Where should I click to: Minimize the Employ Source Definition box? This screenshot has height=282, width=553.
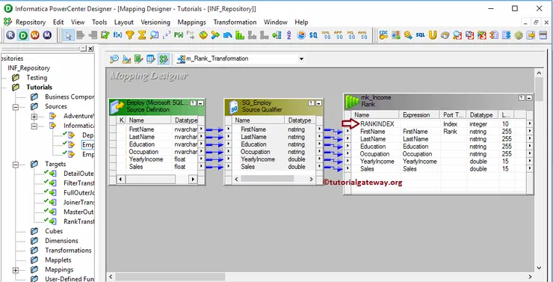pos(201,103)
